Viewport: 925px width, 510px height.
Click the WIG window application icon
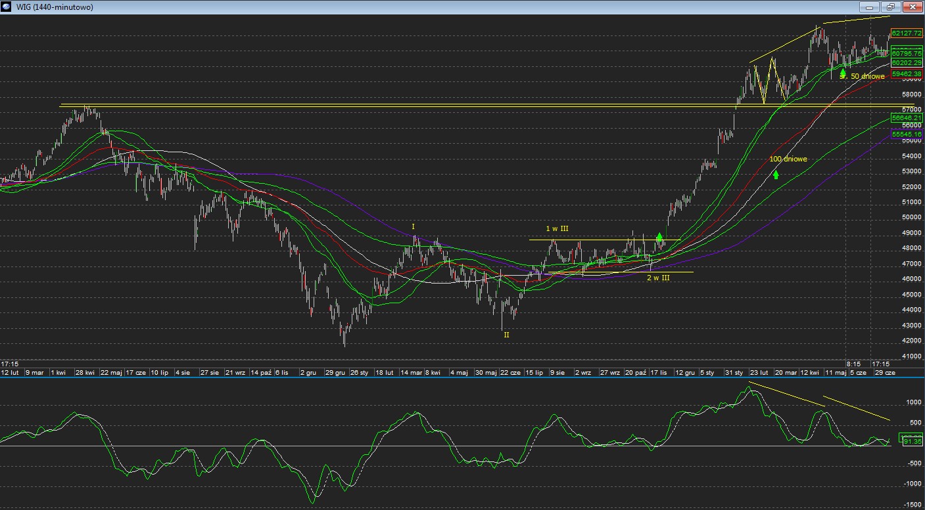click(x=7, y=7)
